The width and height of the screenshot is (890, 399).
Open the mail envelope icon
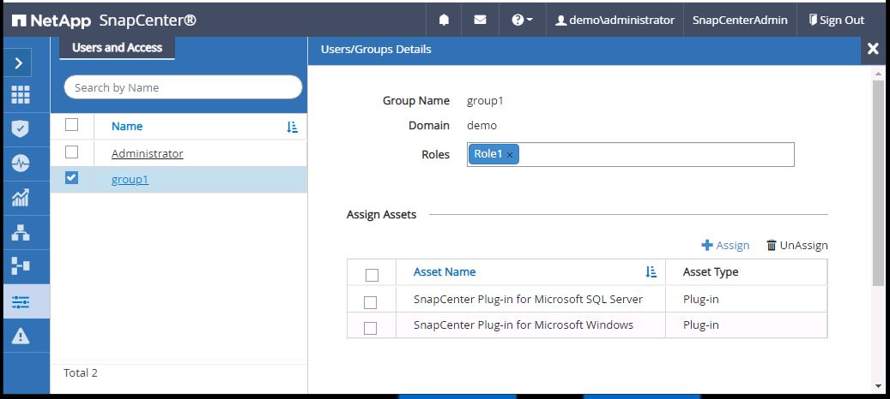click(x=480, y=20)
